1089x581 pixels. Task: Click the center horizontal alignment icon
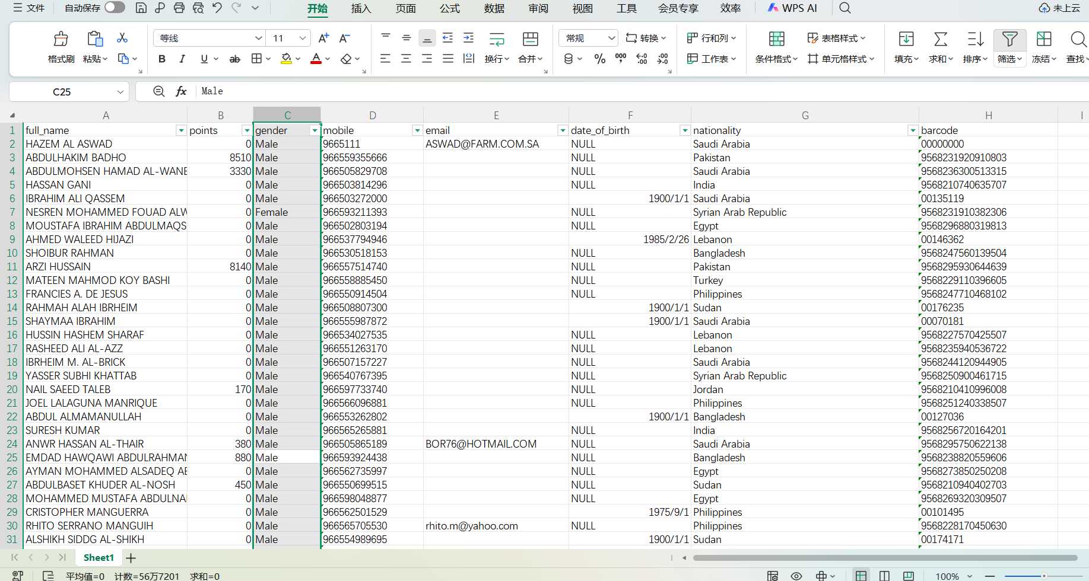click(406, 59)
